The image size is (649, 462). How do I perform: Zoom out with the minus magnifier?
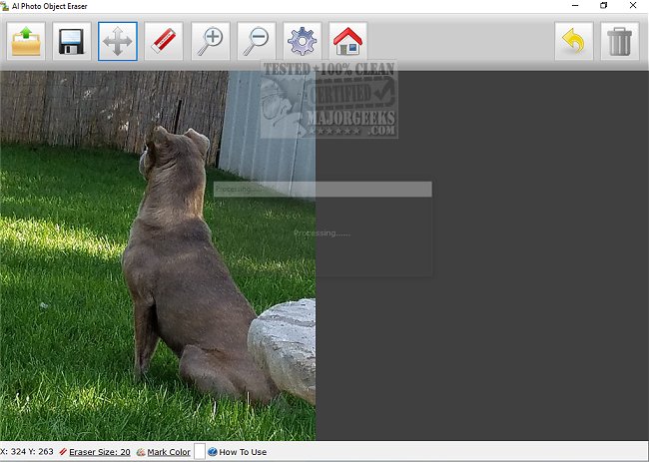257,41
